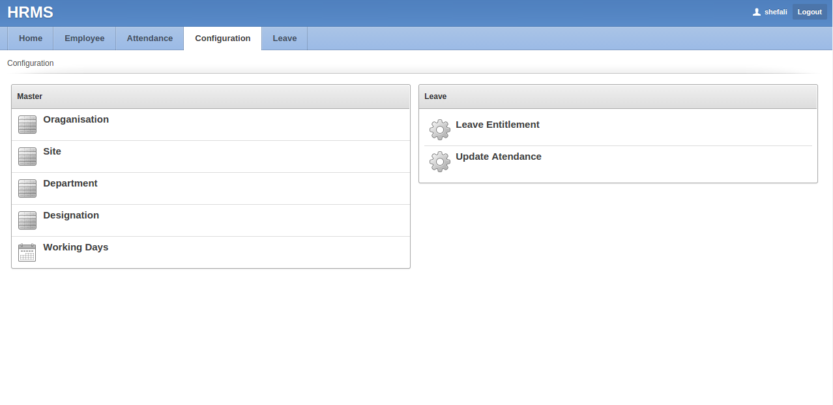The height and width of the screenshot is (405, 833).
Task: Click the table icon next to Site
Action: (x=27, y=157)
